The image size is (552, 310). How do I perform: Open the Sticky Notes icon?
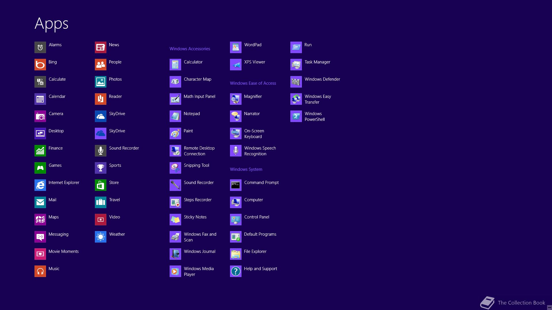[175, 220]
